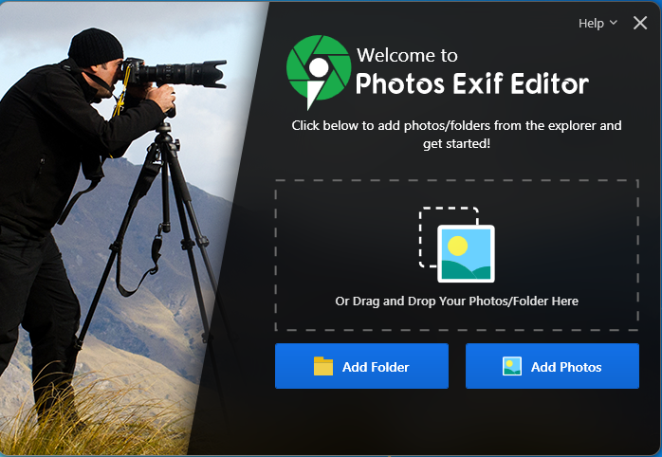Click the Add Folder button

point(361,366)
